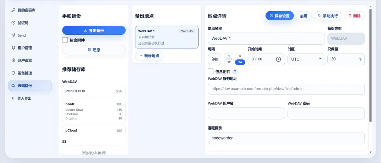
Task: Select 云端备份 in sidebar
Action: [30, 86]
